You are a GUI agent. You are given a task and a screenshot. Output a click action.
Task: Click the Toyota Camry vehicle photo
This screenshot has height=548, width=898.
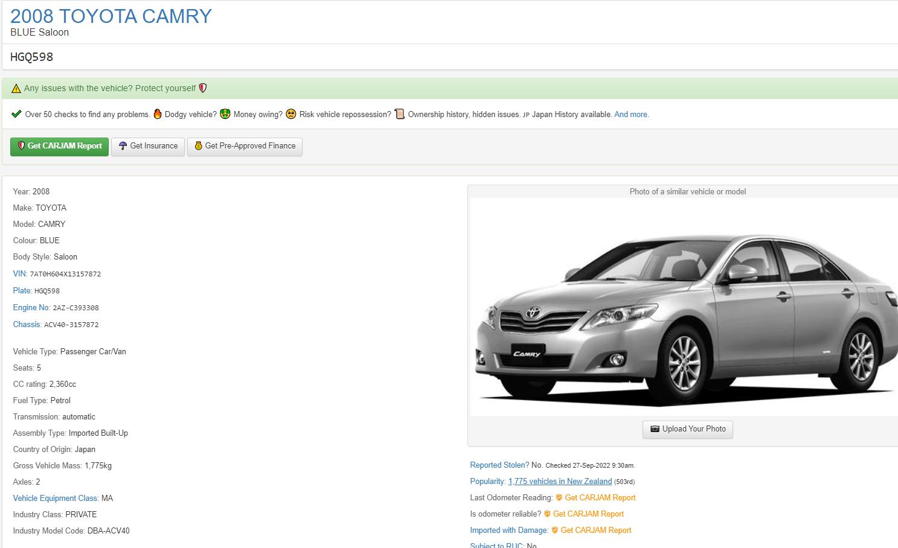click(684, 307)
